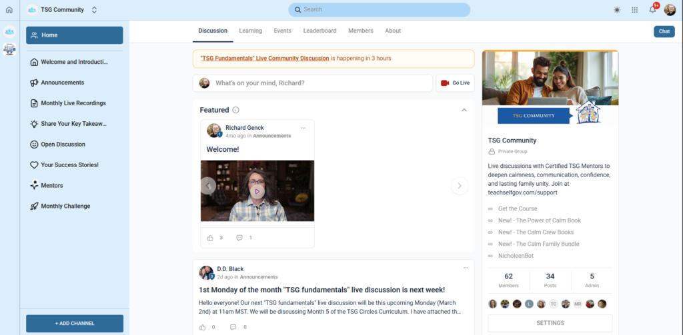This screenshot has height=335, width=683.
Task: Open Richard Genck's profile avatar in featured post
Action: pos(214,131)
